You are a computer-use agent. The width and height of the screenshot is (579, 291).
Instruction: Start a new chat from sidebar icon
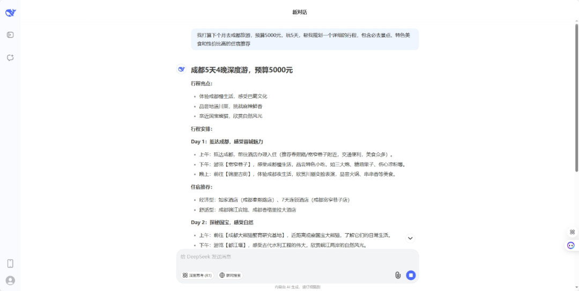pos(10,57)
